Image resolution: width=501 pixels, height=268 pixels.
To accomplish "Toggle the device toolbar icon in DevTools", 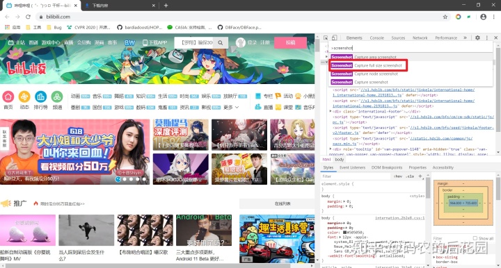I will point(334,37).
